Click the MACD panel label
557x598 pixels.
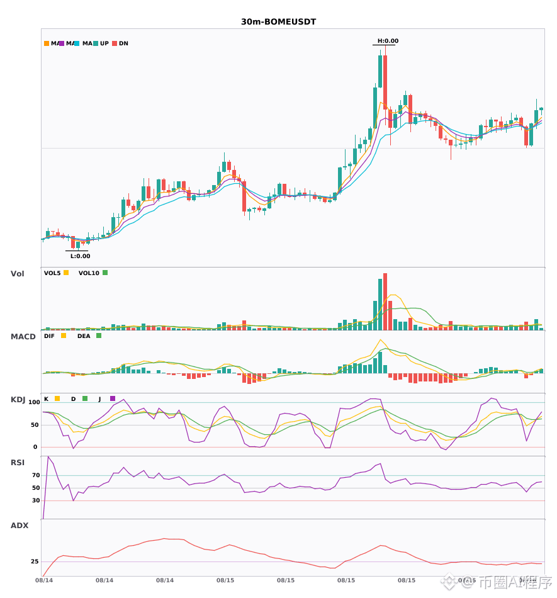click(23, 337)
